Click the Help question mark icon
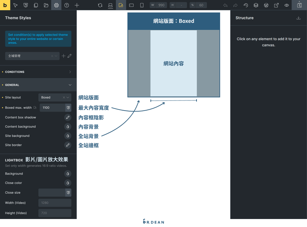 click(67, 5)
